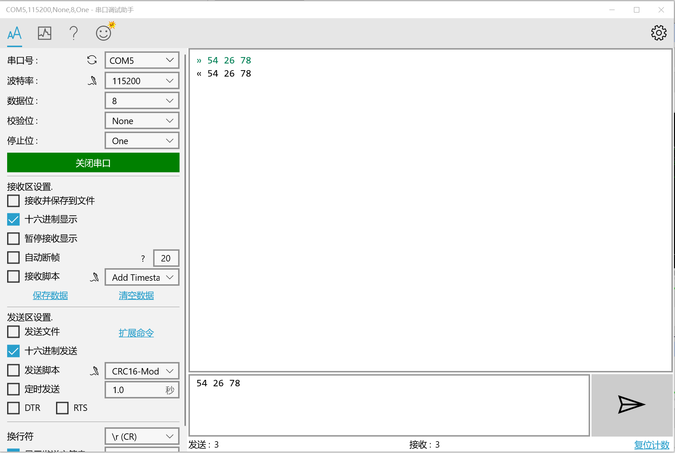Click the 接收: 3 counter
675x453 pixels.
424,445
